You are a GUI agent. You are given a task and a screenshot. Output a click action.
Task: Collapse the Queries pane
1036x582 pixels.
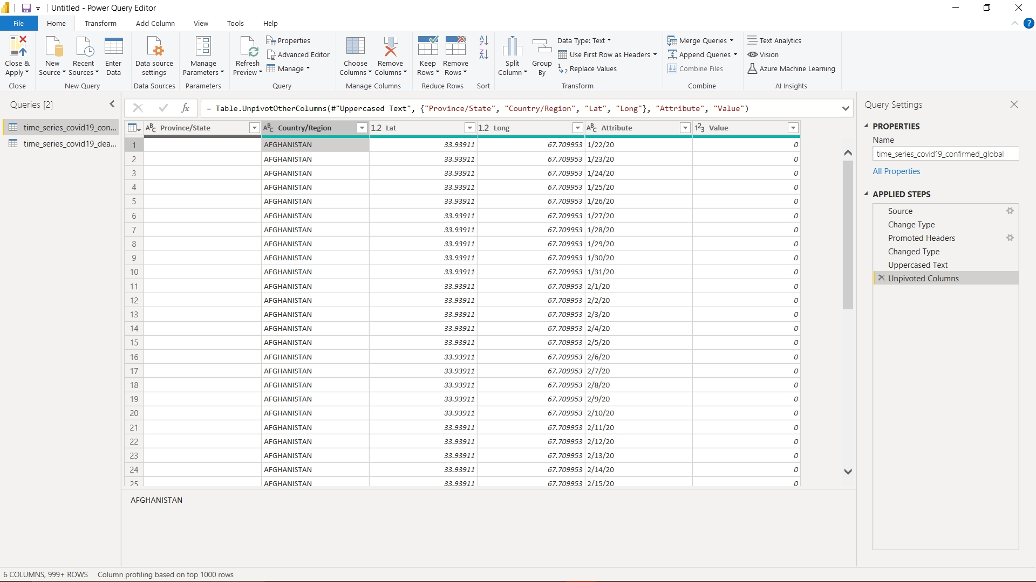click(112, 104)
